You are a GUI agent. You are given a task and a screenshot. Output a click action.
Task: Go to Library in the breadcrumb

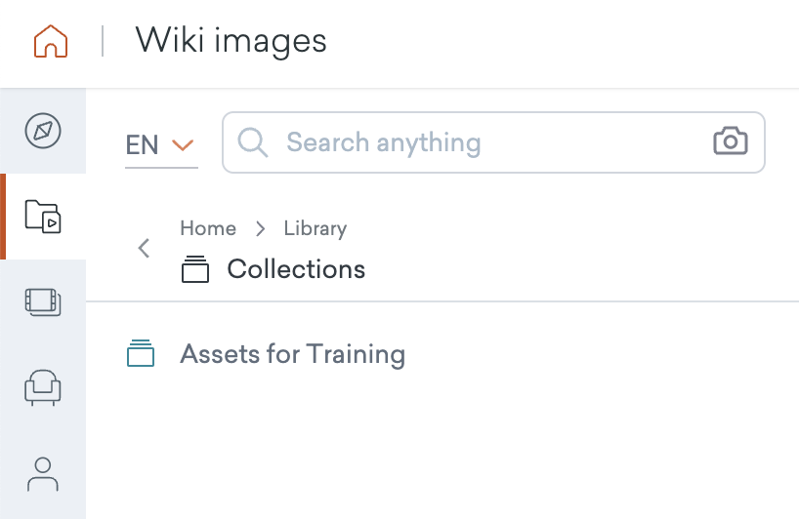click(x=315, y=228)
